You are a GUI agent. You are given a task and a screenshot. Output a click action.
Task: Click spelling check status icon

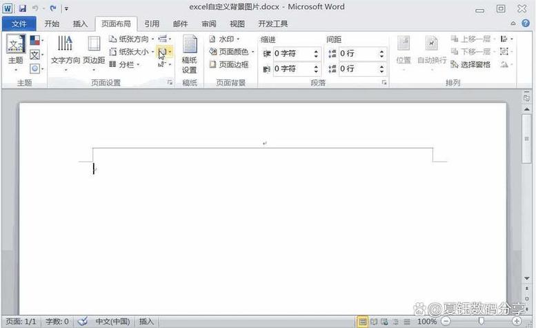click(x=82, y=321)
